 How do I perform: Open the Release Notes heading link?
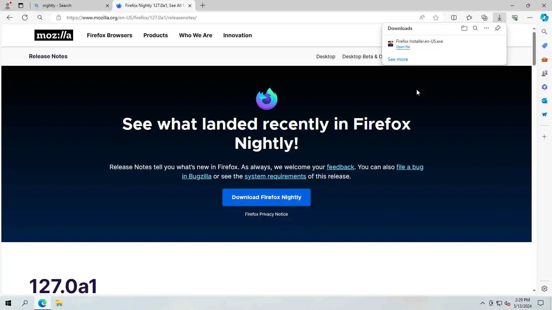pos(48,56)
